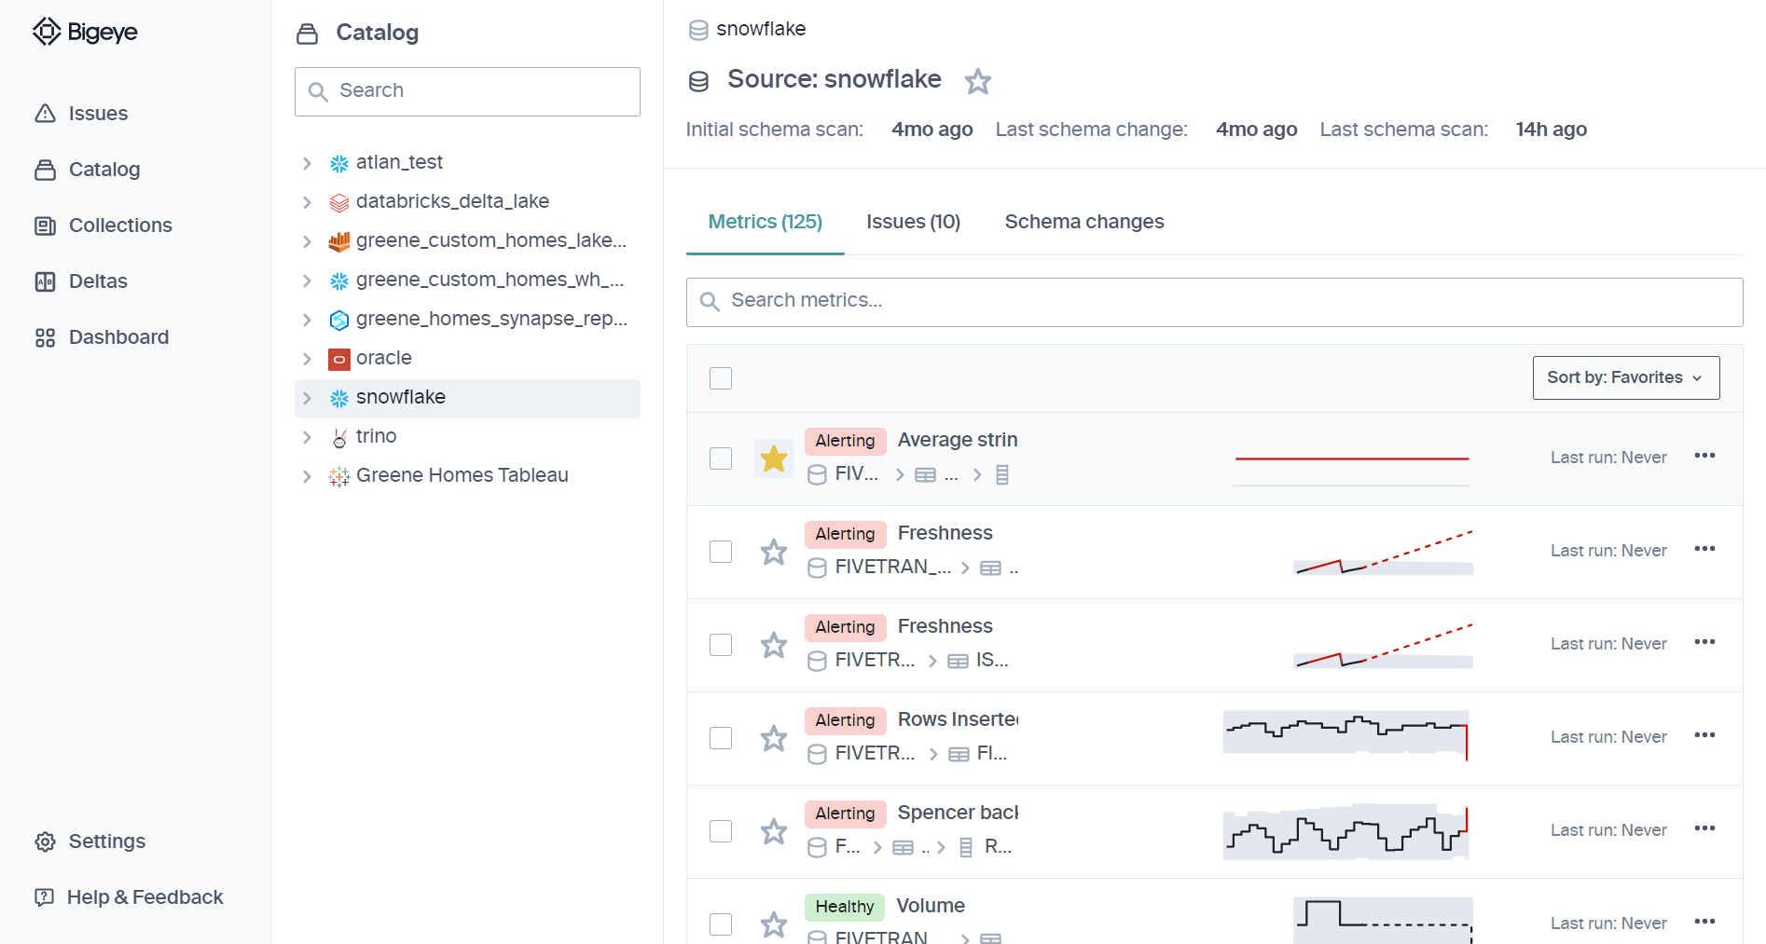Check the Rows Inserted metric checkbox

coord(721,738)
